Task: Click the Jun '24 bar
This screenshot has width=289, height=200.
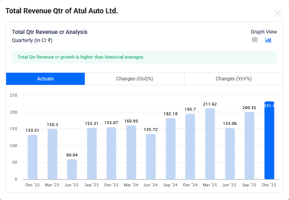Action: click(x=151, y=156)
